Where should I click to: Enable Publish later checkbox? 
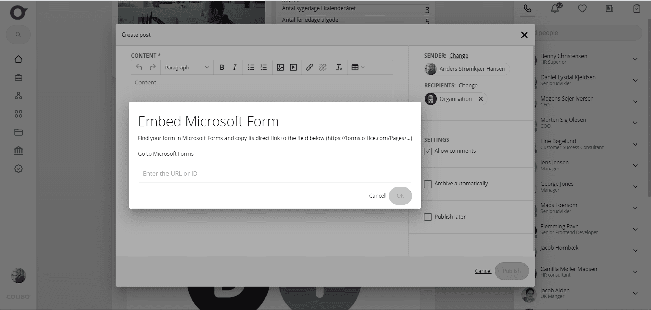point(428,217)
